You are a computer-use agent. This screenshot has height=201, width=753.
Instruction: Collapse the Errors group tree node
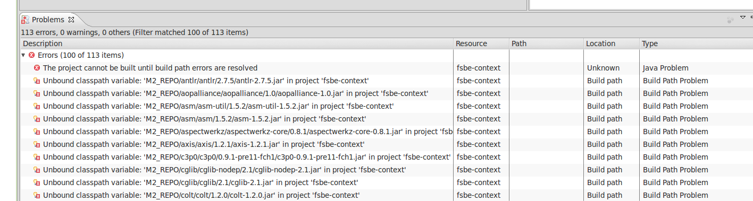[23, 55]
